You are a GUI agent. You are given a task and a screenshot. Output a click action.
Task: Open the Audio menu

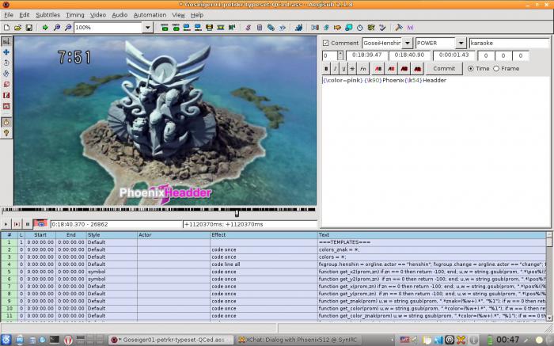pos(120,15)
